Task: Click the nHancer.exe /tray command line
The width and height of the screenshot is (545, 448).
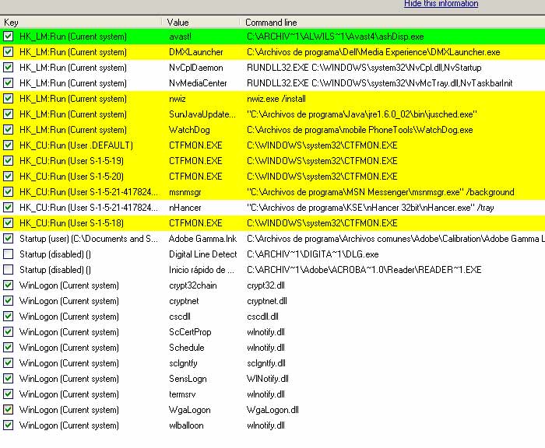Action: click(370, 208)
